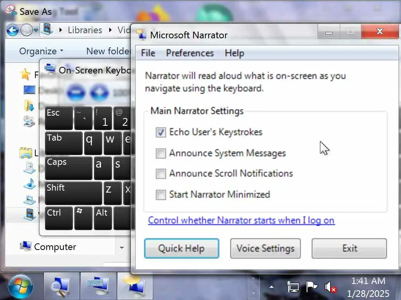The image size is (401, 300).
Task: Select Desktop icon in navigation pane
Action: (x=29, y=90)
